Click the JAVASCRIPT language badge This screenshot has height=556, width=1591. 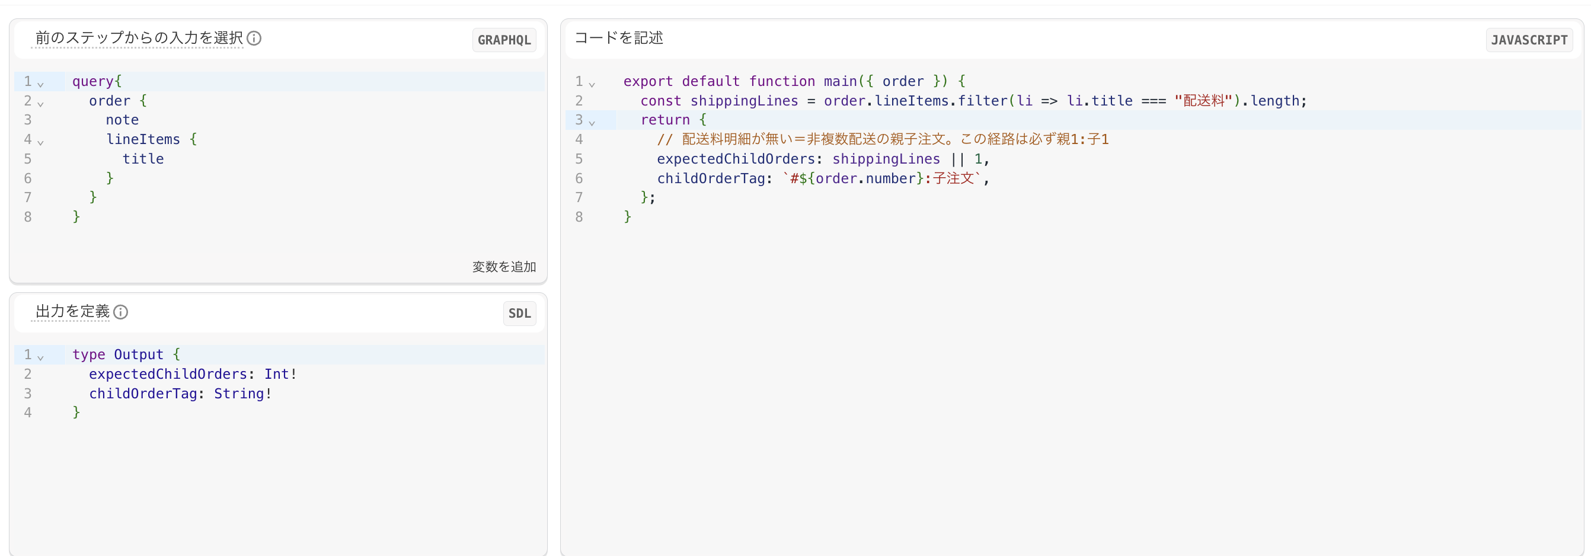1529,40
